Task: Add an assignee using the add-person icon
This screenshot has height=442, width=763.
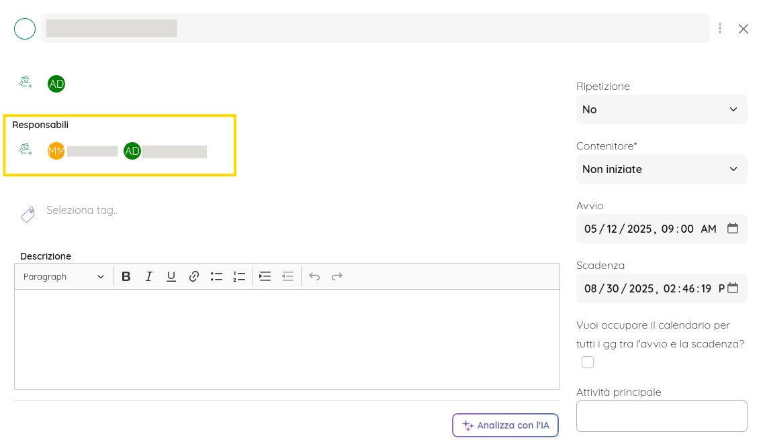Action: pyautogui.click(x=25, y=82)
